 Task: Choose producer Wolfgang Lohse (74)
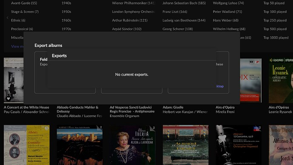(x=228, y=3)
